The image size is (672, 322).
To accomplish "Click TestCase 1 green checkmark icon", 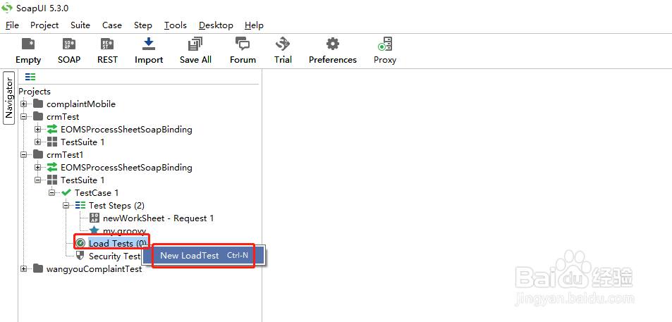I will coord(66,192).
